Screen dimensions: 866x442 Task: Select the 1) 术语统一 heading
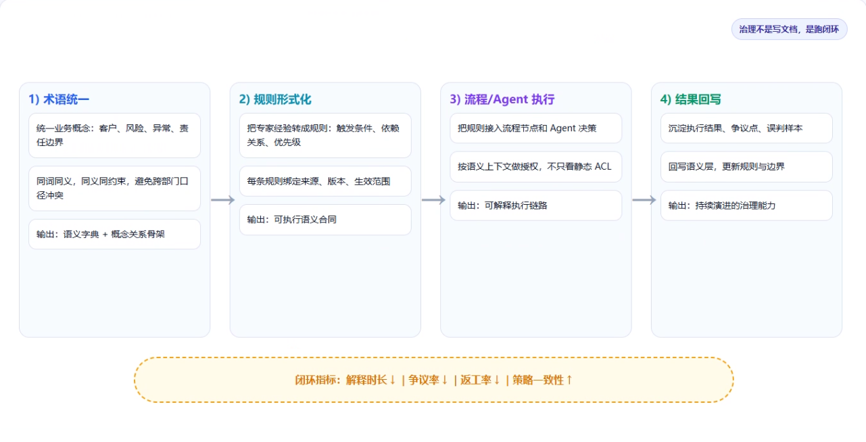[x=59, y=99]
